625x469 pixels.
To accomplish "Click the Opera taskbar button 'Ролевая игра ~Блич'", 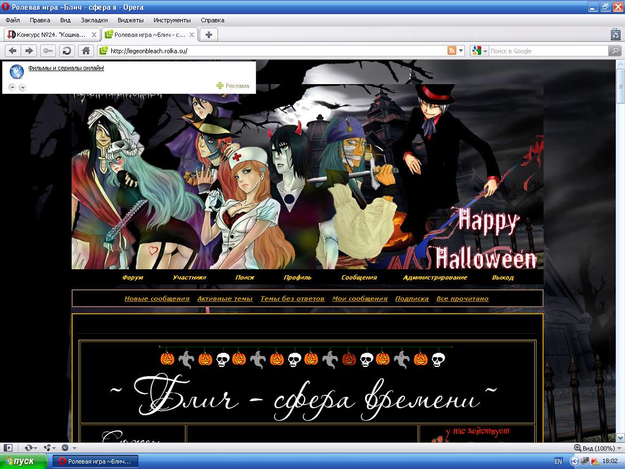I will coord(95,461).
